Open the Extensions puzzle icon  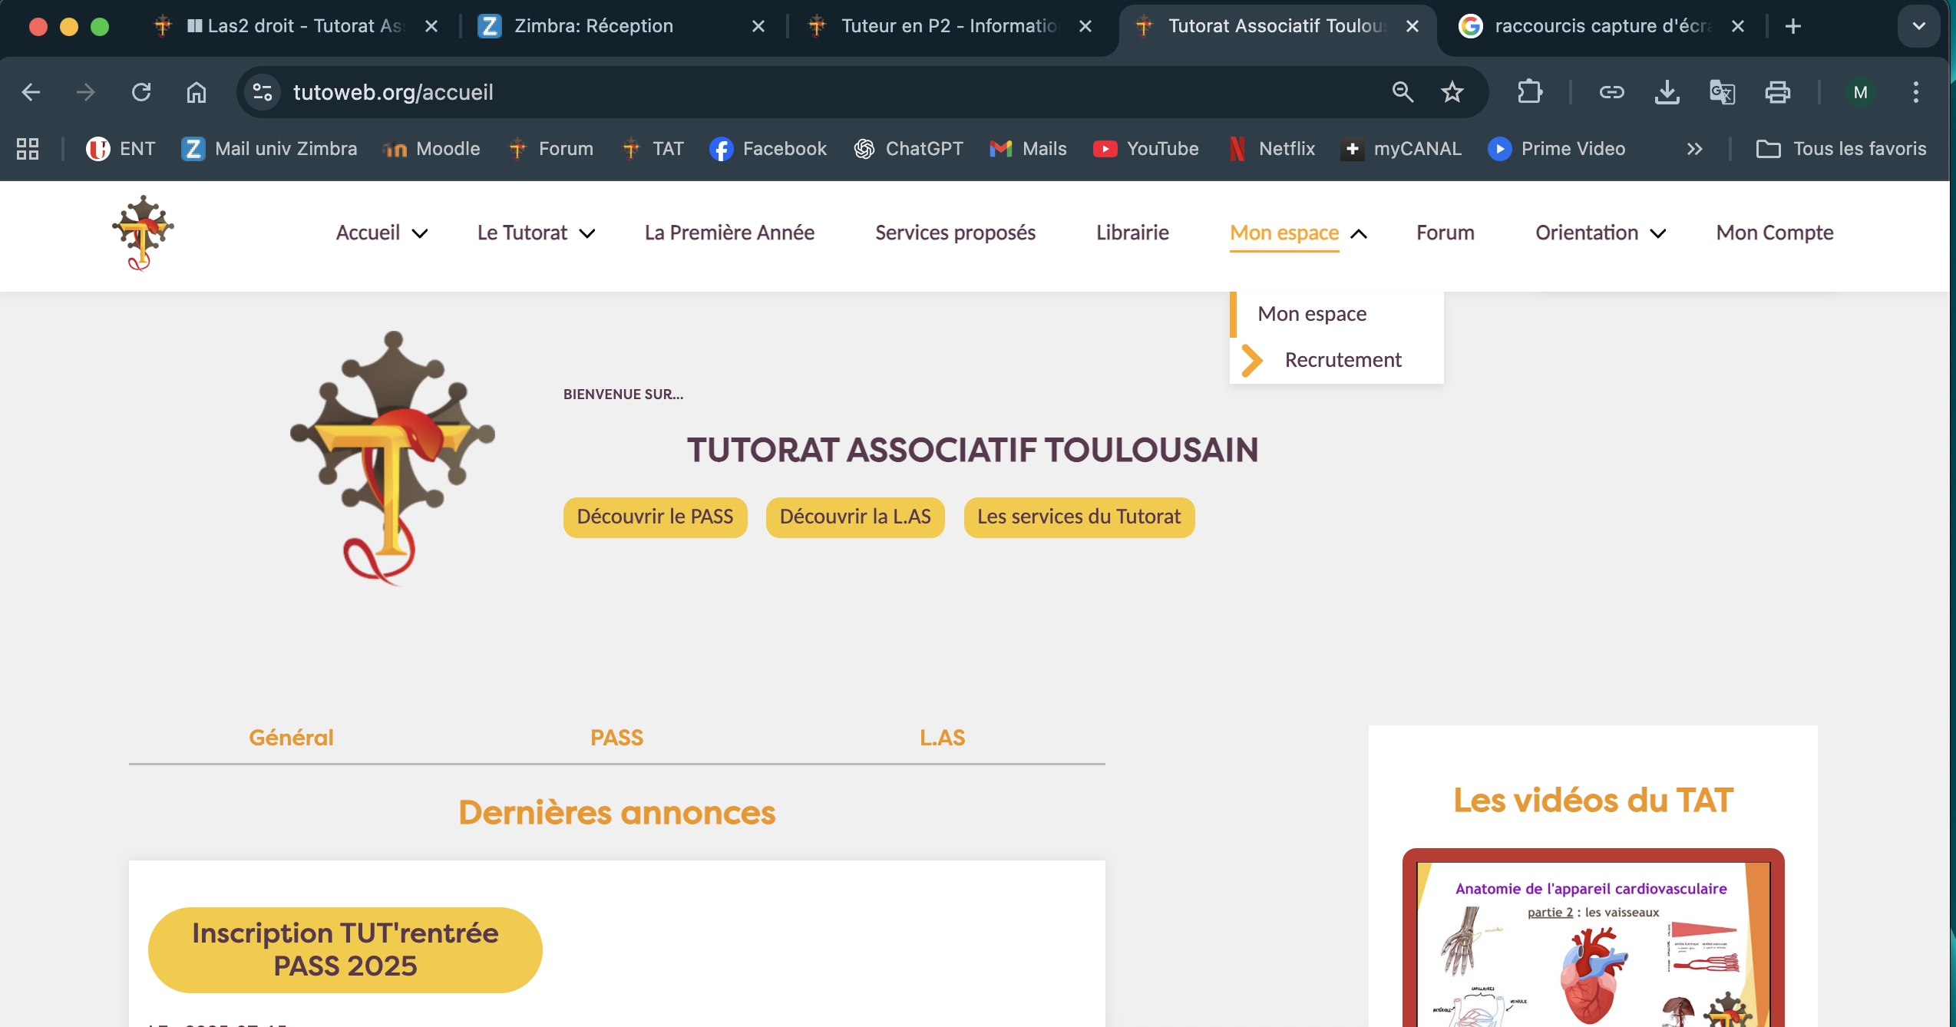[1529, 92]
